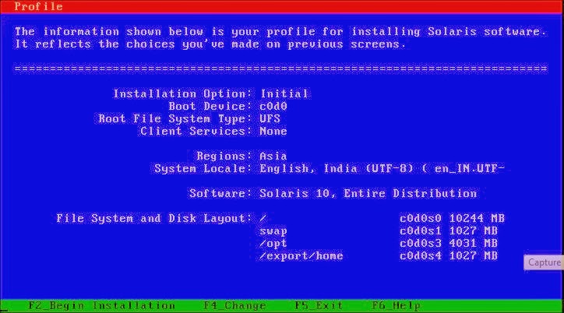
Task: Select the '/opt' mount point
Action: (x=273, y=244)
